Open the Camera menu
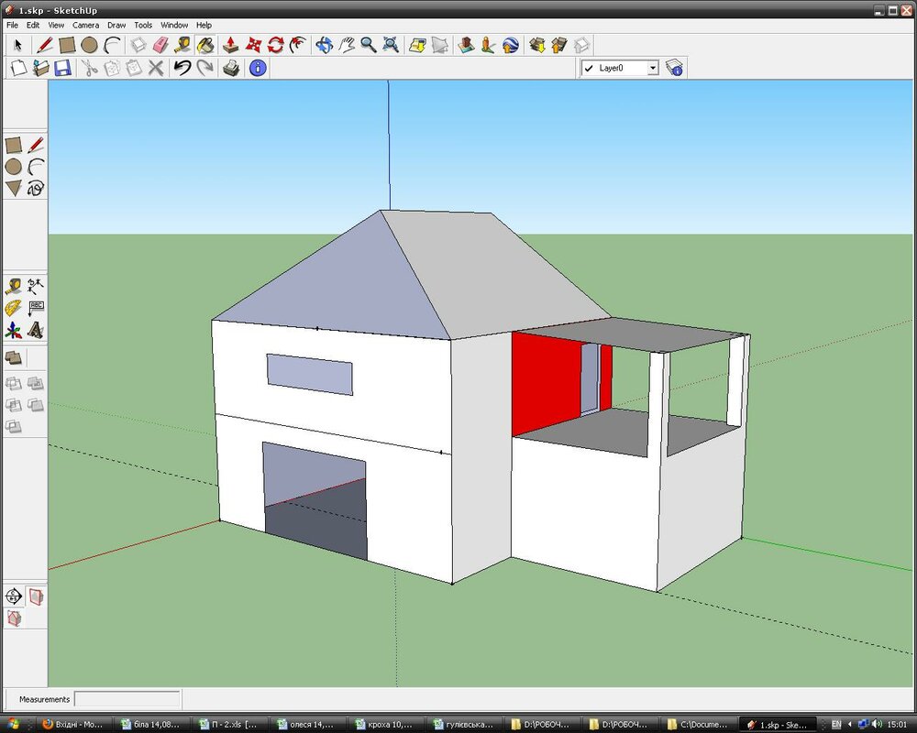The width and height of the screenshot is (917, 733). [x=85, y=25]
